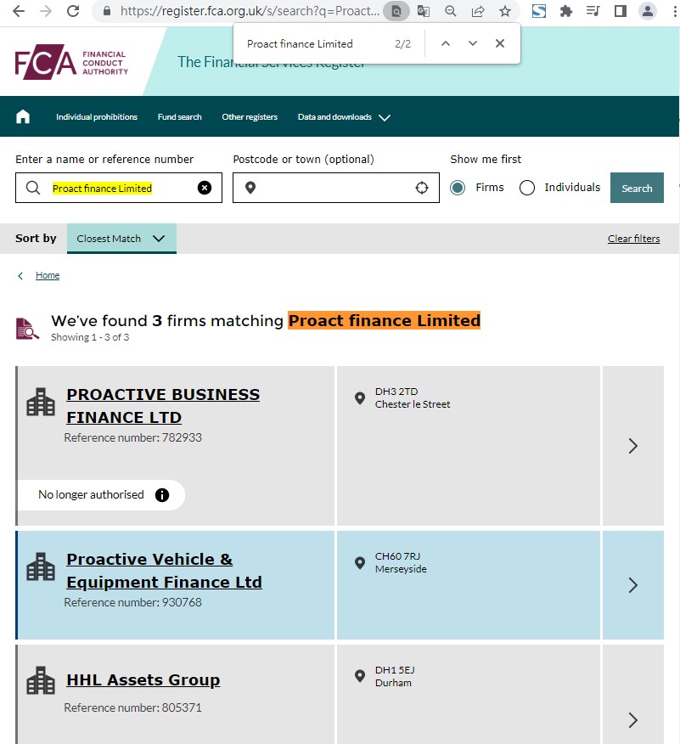The width and height of the screenshot is (680, 744).
Task: Open the browser extensions puzzle icon
Action: pos(566,11)
